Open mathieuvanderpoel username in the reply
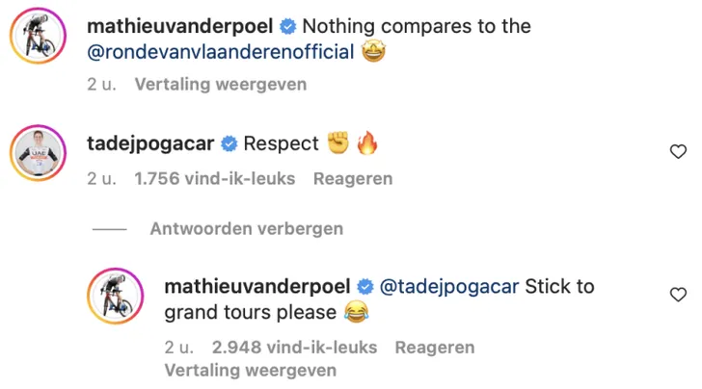 pyautogui.click(x=258, y=287)
